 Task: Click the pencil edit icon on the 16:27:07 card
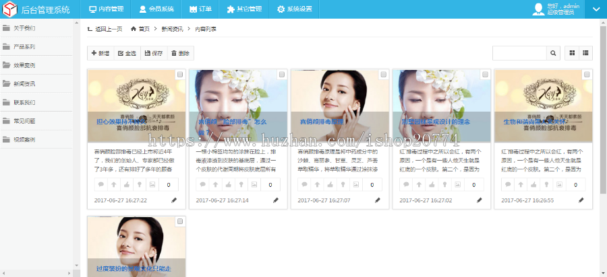[x=378, y=200]
